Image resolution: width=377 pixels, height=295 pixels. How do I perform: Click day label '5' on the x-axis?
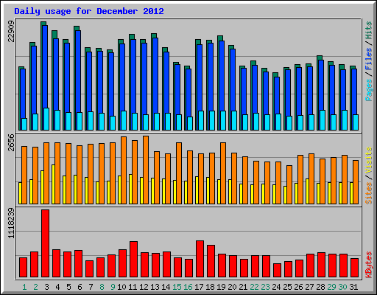[x=68, y=287]
